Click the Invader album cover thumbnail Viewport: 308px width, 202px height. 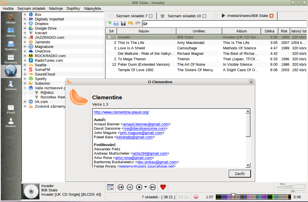tap(31, 192)
